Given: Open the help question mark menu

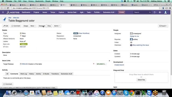Looking at the screenshot, I should click(x=155, y=12).
